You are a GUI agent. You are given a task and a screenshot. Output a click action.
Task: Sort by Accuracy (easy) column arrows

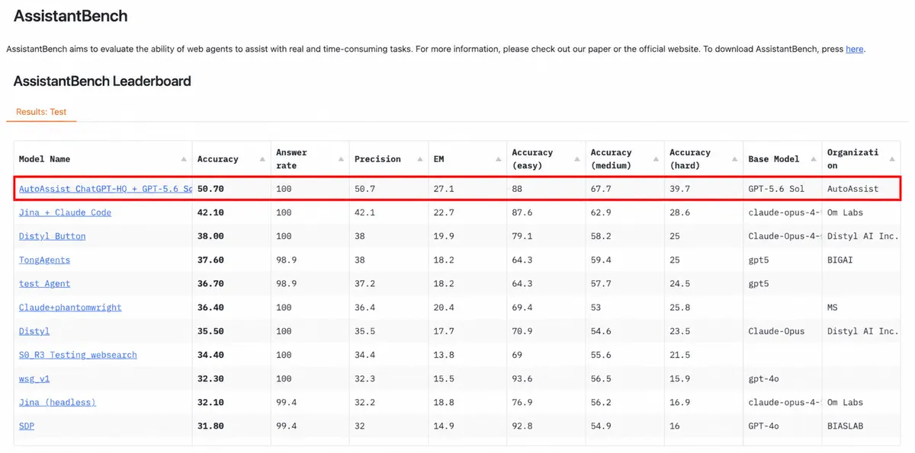[x=577, y=159]
